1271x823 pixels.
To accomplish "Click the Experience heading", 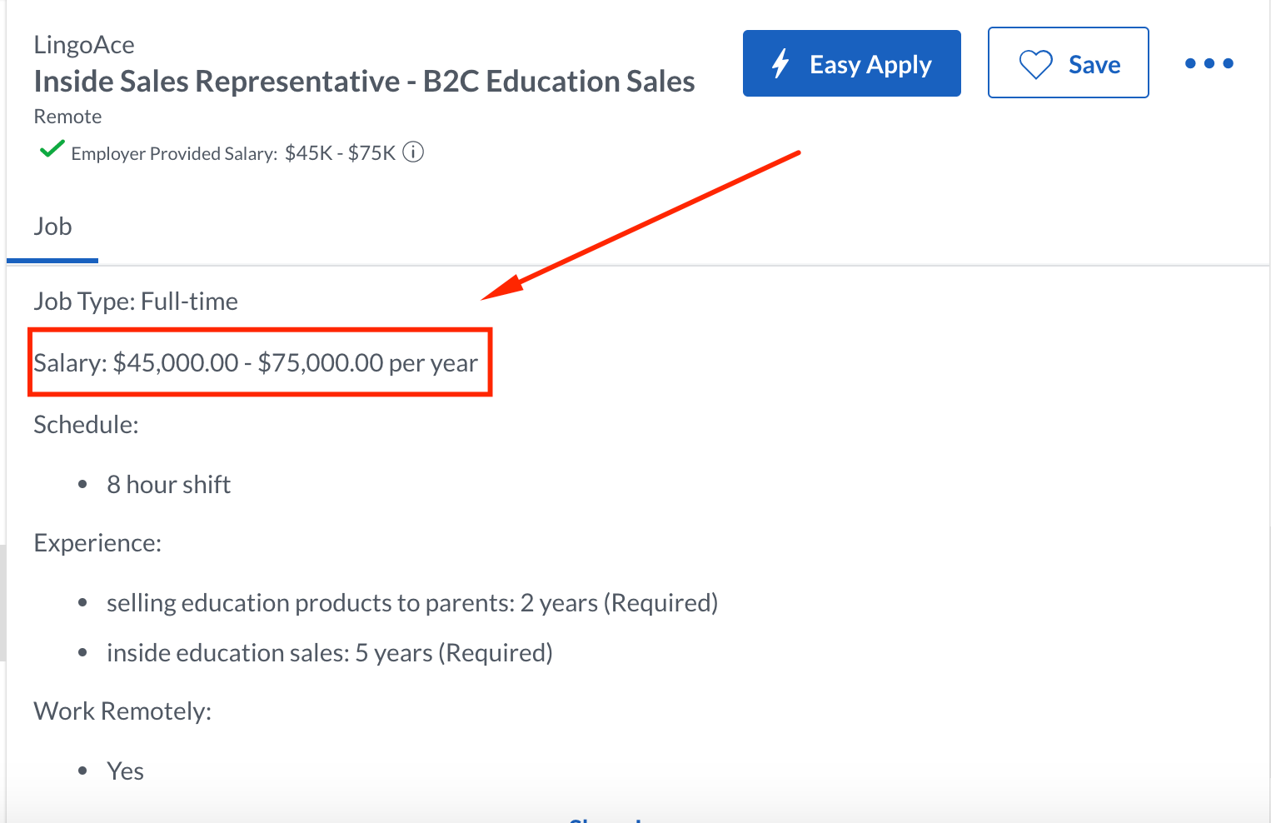I will 97,543.
